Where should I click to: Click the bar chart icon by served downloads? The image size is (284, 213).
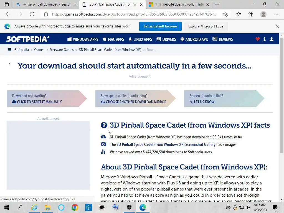click(103, 152)
